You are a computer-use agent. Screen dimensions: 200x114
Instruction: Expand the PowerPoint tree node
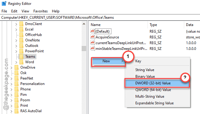tap(16, 51)
